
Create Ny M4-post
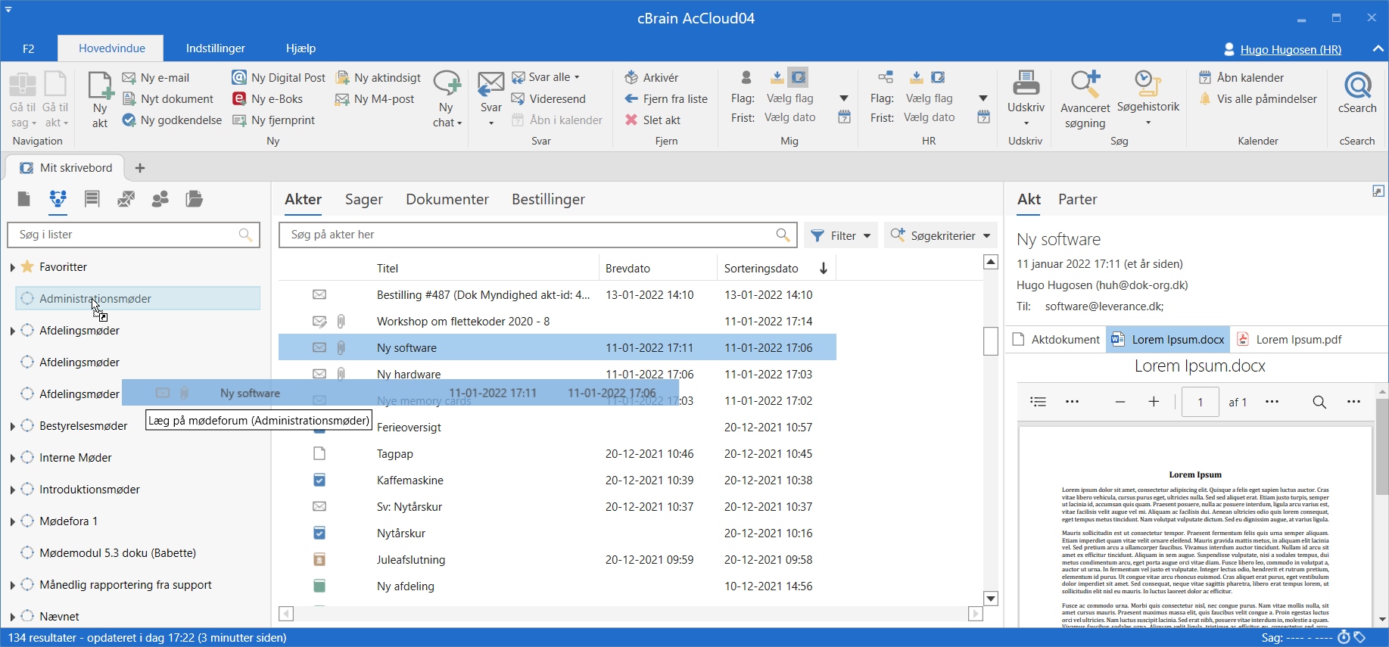point(375,98)
